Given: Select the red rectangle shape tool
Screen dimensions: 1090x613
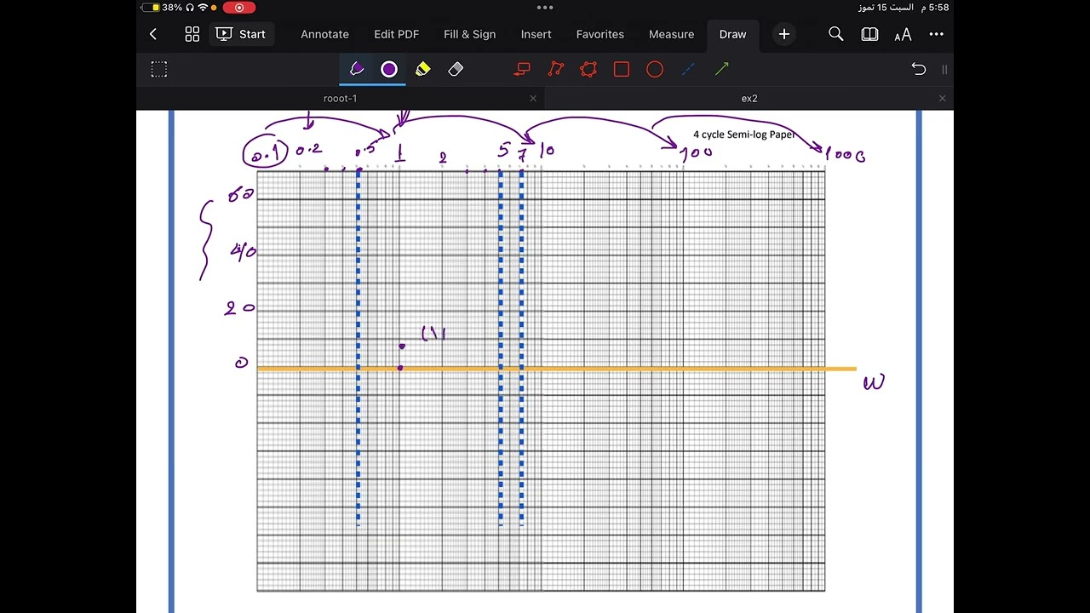Looking at the screenshot, I should 622,69.
